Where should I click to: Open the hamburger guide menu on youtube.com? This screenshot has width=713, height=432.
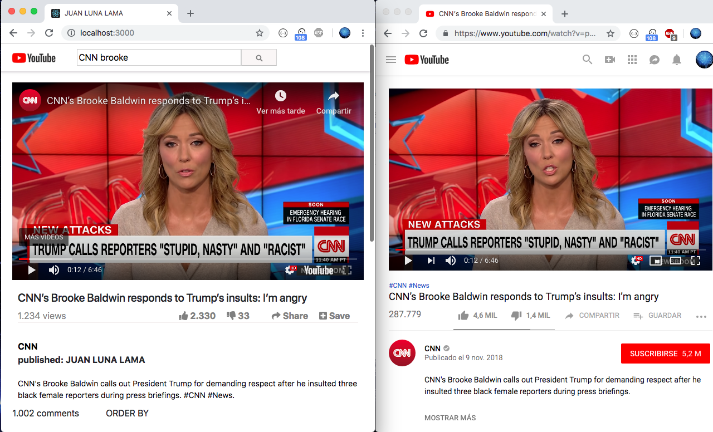391,60
